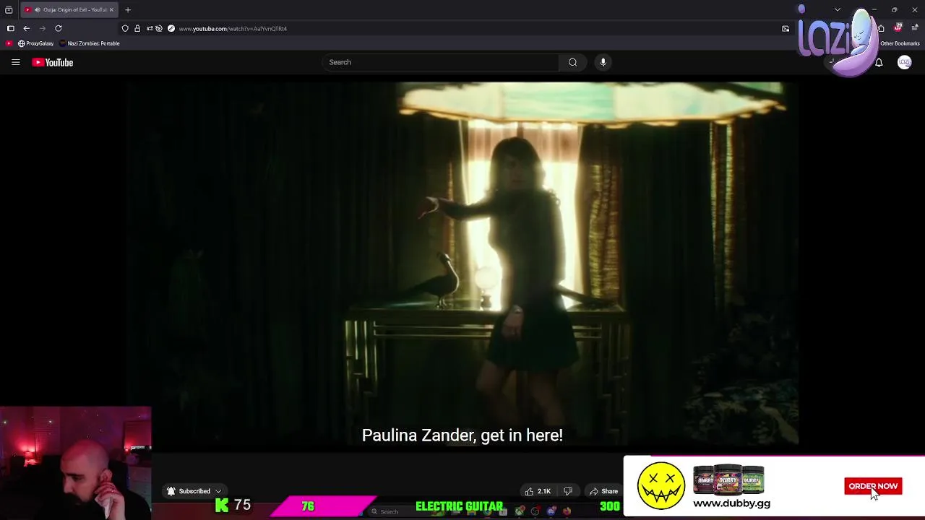
Task: Open a new browser tab
Action: point(128,9)
